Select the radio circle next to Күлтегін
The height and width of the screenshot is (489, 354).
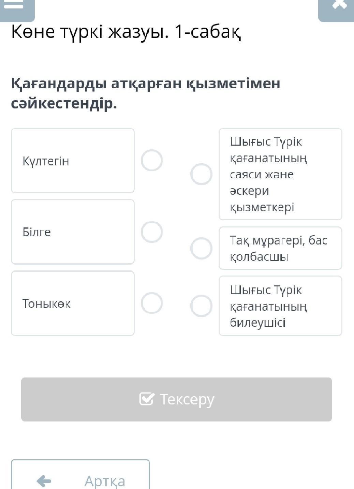coord(152,160)
